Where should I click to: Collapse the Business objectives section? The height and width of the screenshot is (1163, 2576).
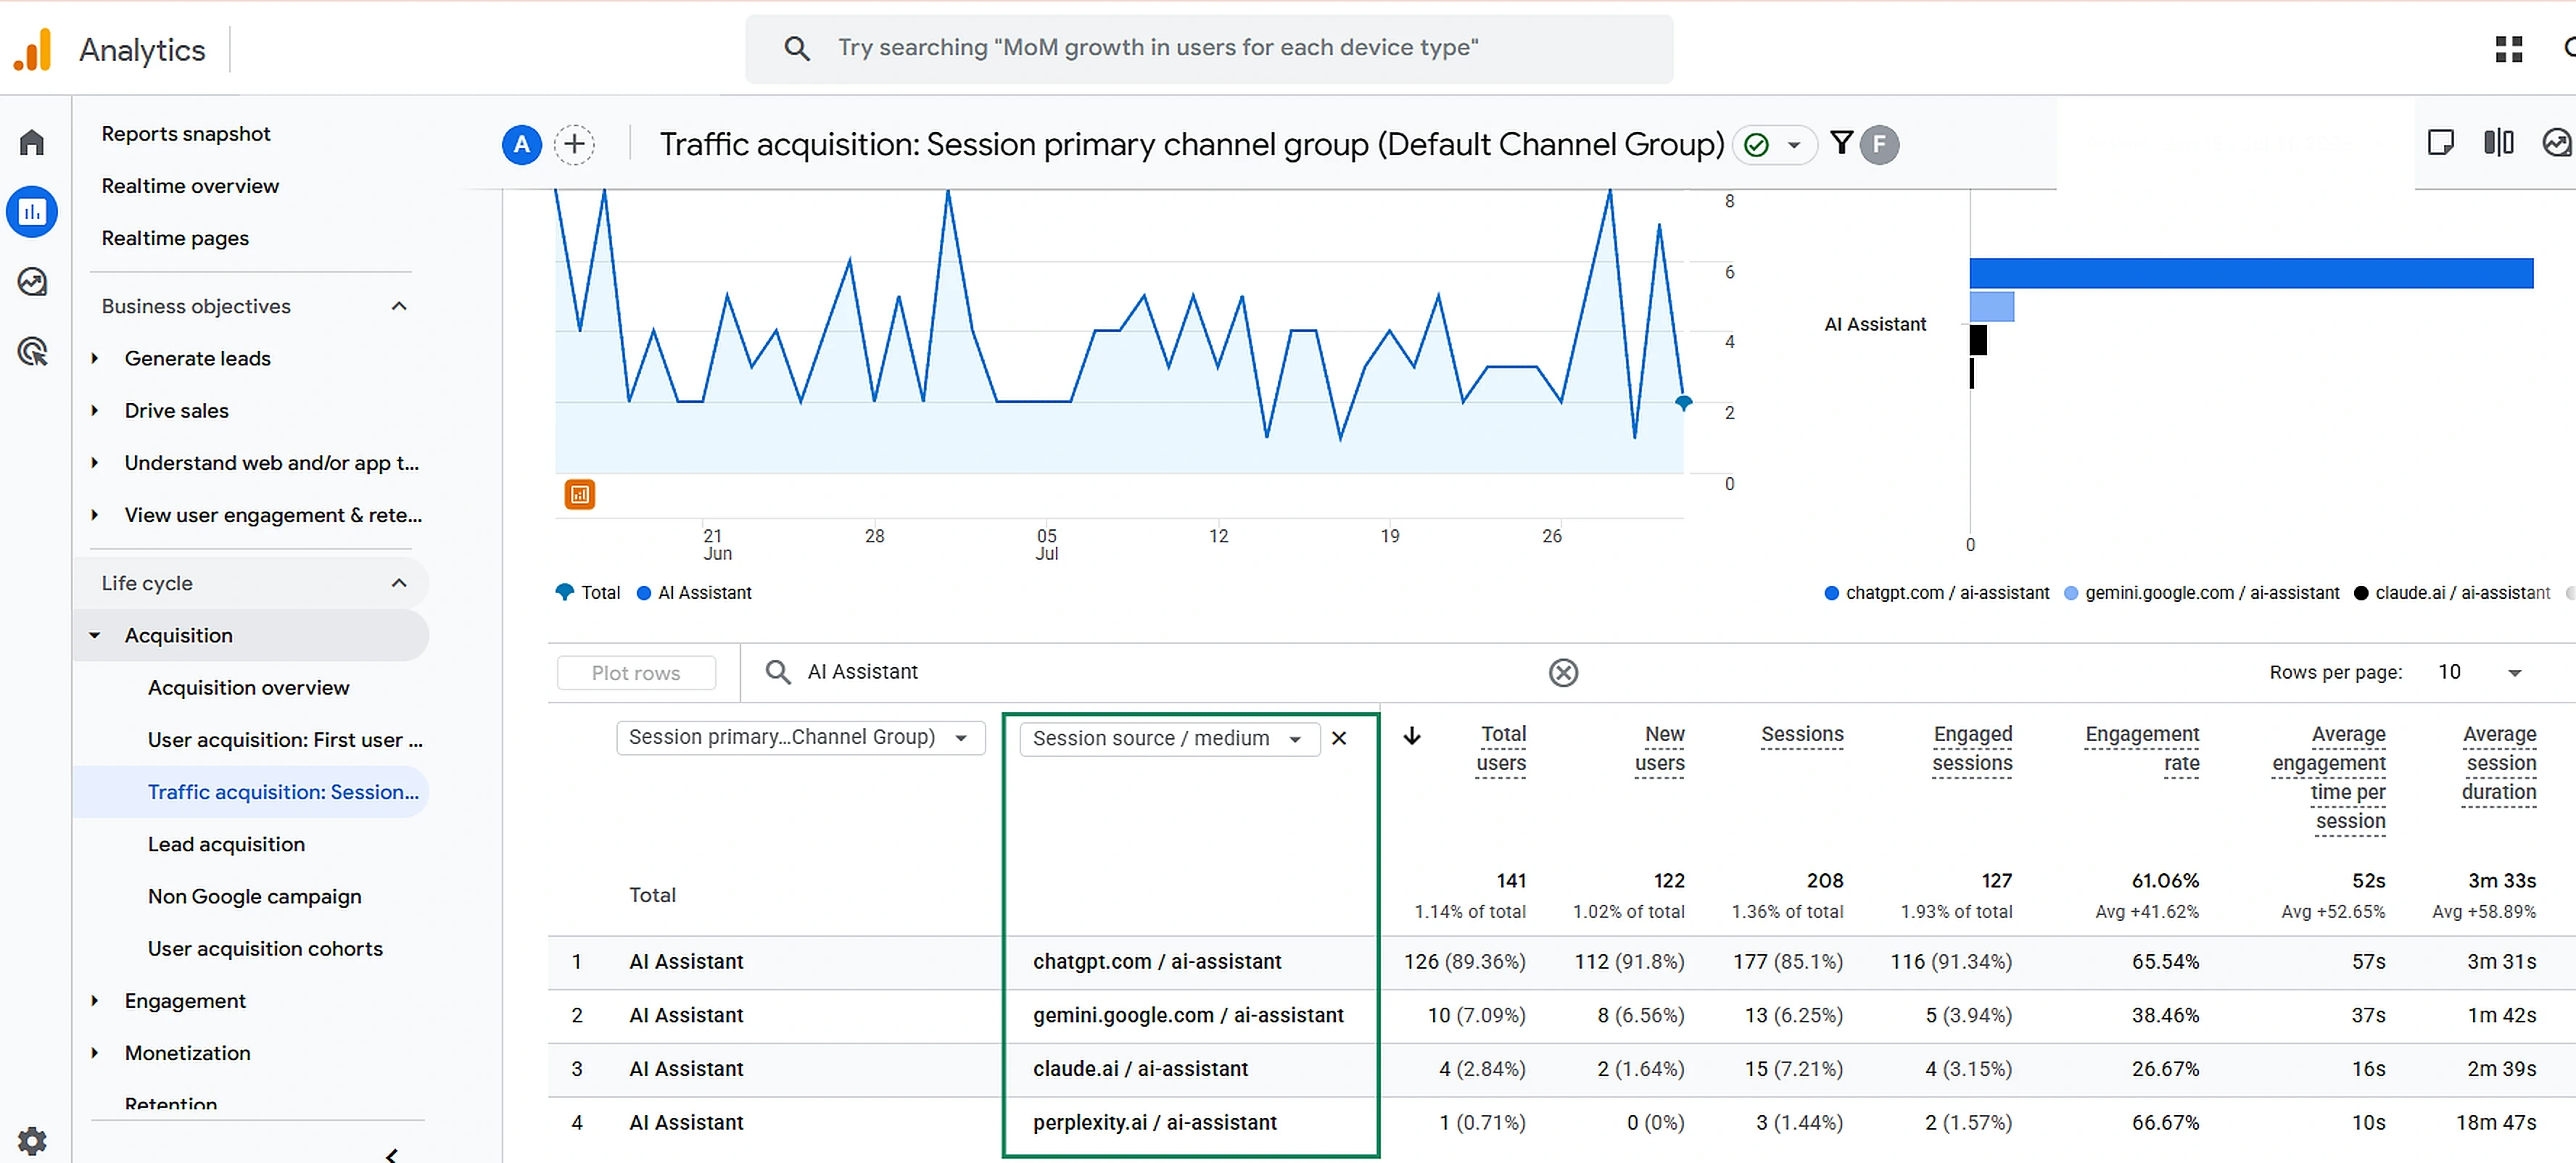tap(399, 306)
